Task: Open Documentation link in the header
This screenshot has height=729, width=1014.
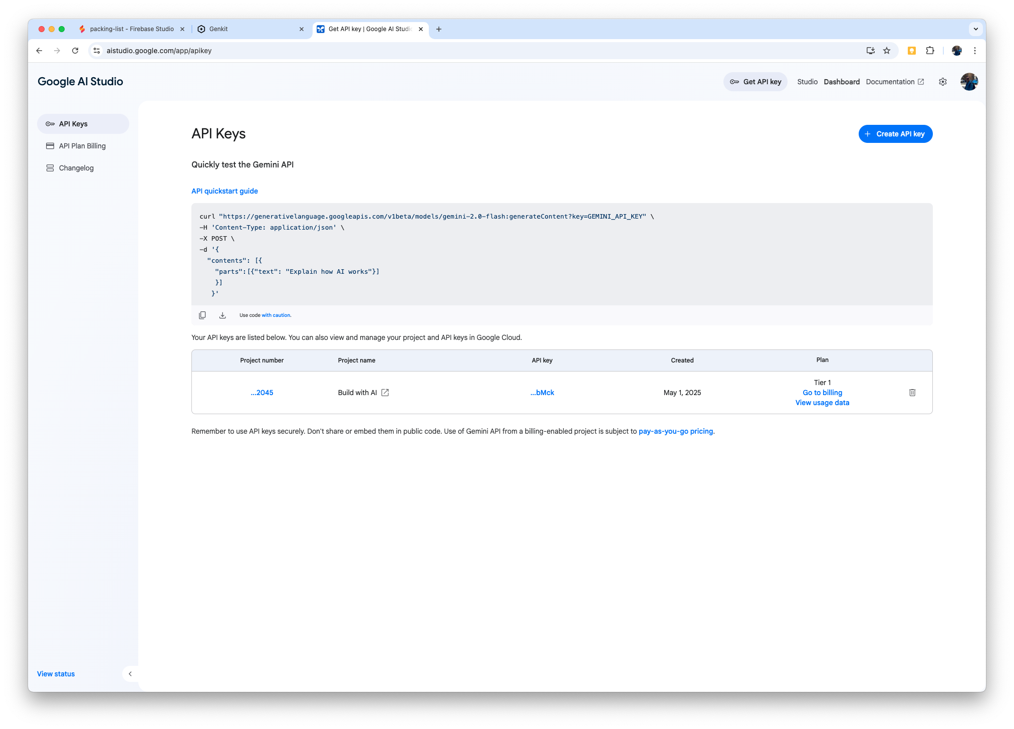Action: pos(895,82)
